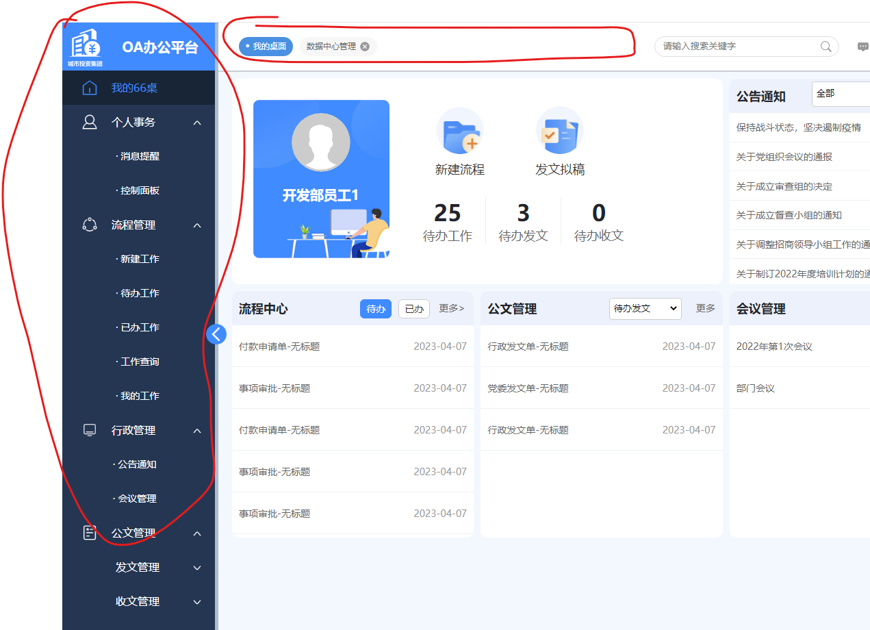Switch to the 我的桌面 tab
Viewport: 870px width, 630px height.
(266, 47)
